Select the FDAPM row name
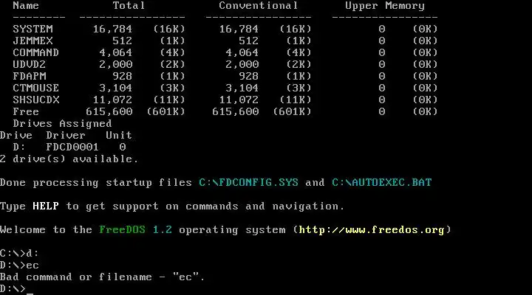532x295 pixels. 30,76
